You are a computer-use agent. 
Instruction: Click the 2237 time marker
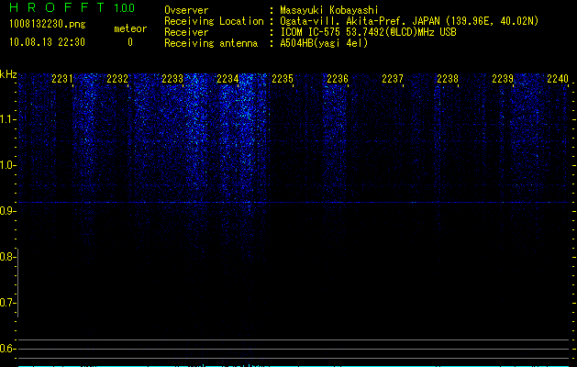point(393,79)
